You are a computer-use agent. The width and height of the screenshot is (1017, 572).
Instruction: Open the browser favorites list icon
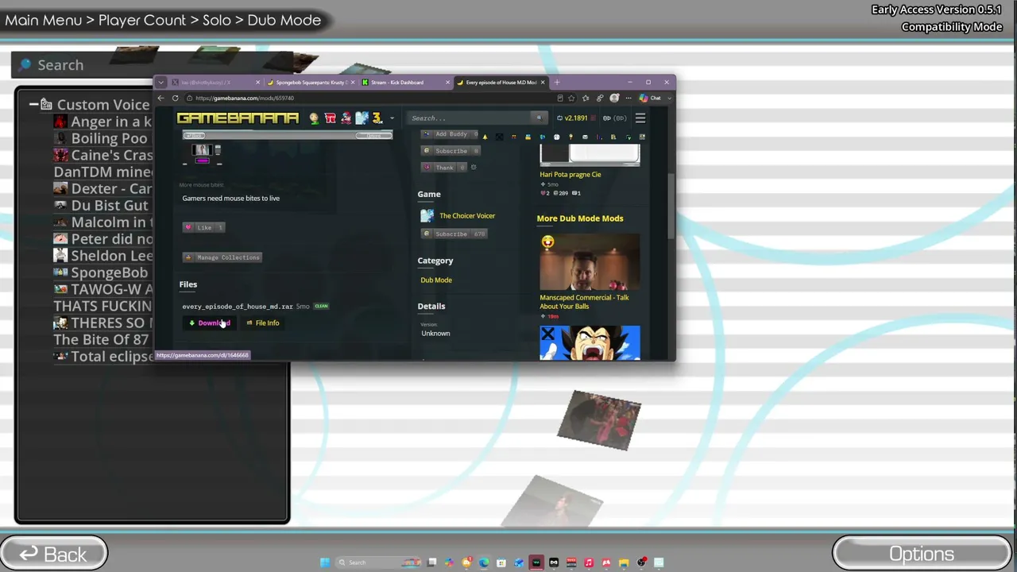point(586,99)
